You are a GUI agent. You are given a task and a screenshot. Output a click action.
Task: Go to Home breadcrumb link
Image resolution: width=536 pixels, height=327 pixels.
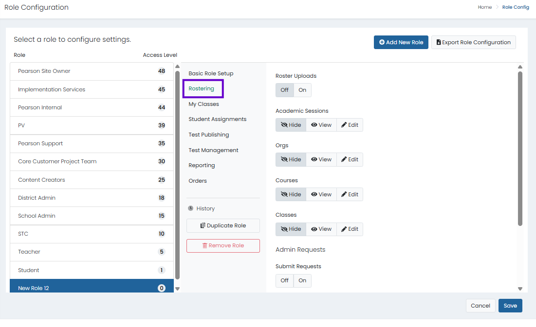point(485,7)
